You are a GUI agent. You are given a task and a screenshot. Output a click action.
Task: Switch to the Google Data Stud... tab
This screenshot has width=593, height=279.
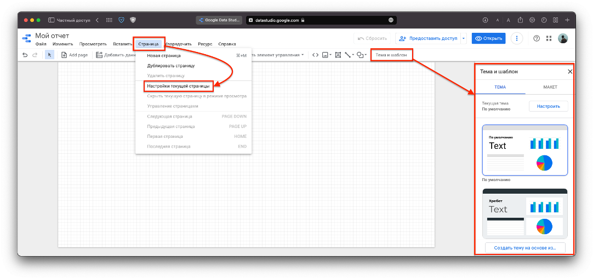click(219, 20)
